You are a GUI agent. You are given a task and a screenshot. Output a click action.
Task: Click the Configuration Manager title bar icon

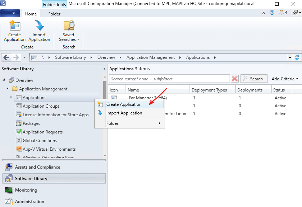click(3, 3)
